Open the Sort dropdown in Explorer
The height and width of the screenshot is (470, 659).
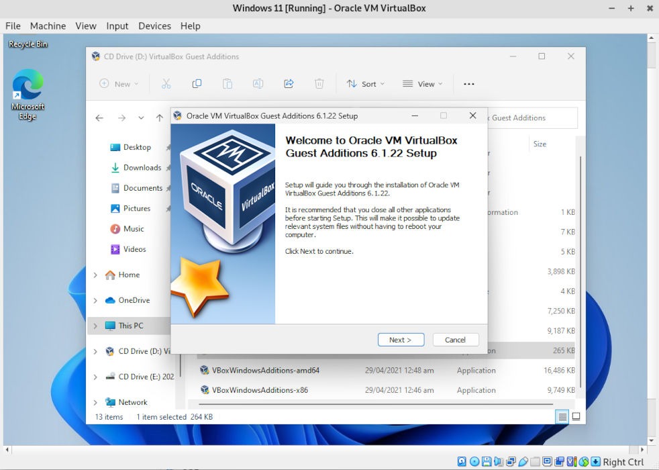[x=366, y=83]
